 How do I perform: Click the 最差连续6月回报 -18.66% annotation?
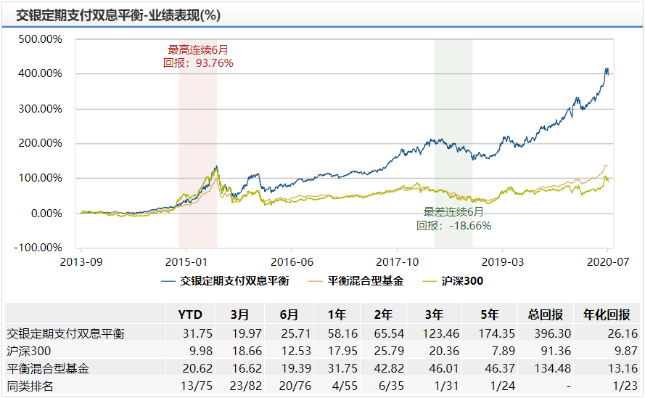453,219
